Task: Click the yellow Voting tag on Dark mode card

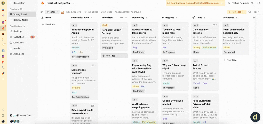Action: pos(197,48)
